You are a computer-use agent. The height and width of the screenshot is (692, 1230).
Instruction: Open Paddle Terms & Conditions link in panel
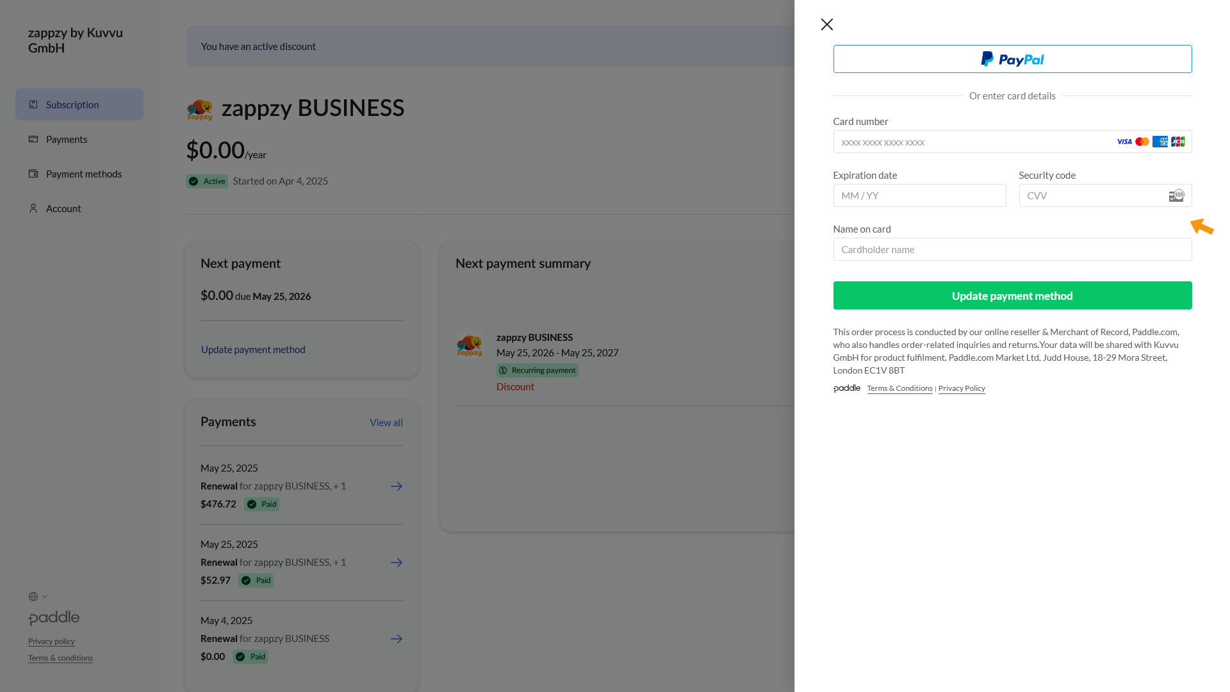tap(899, 389)
